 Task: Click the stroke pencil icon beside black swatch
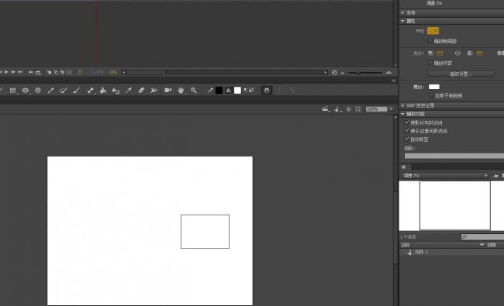click(x=210, y=91)
